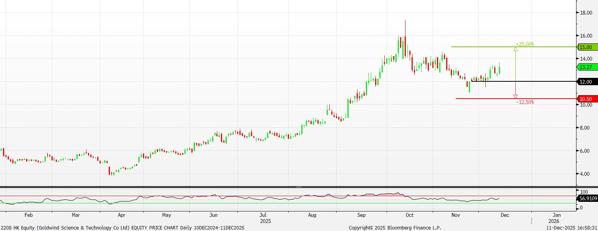This screenshot has width=598, height=231.
Task: Click the Aug label on time axis
Action: [312, 215]
